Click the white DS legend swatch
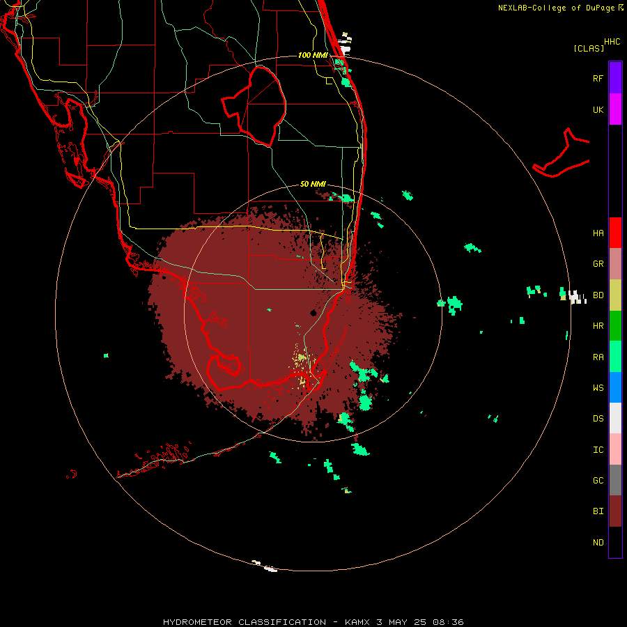Viewport: 627px width, 627px height. [x=615, y=418]
